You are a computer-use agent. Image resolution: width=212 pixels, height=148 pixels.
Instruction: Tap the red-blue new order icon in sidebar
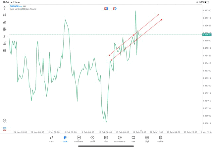5,129
